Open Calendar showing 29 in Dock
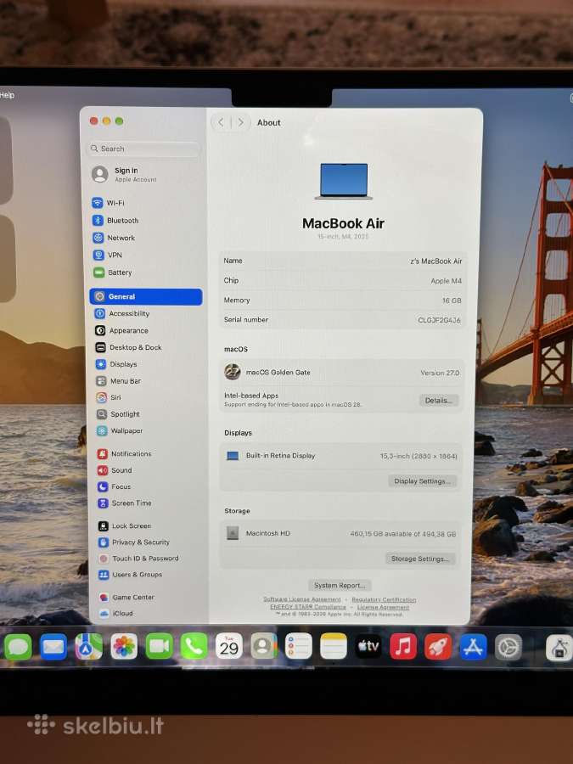The height and width of the screenshot is (764, 573). pyautogui.click(x=229, y=646)
